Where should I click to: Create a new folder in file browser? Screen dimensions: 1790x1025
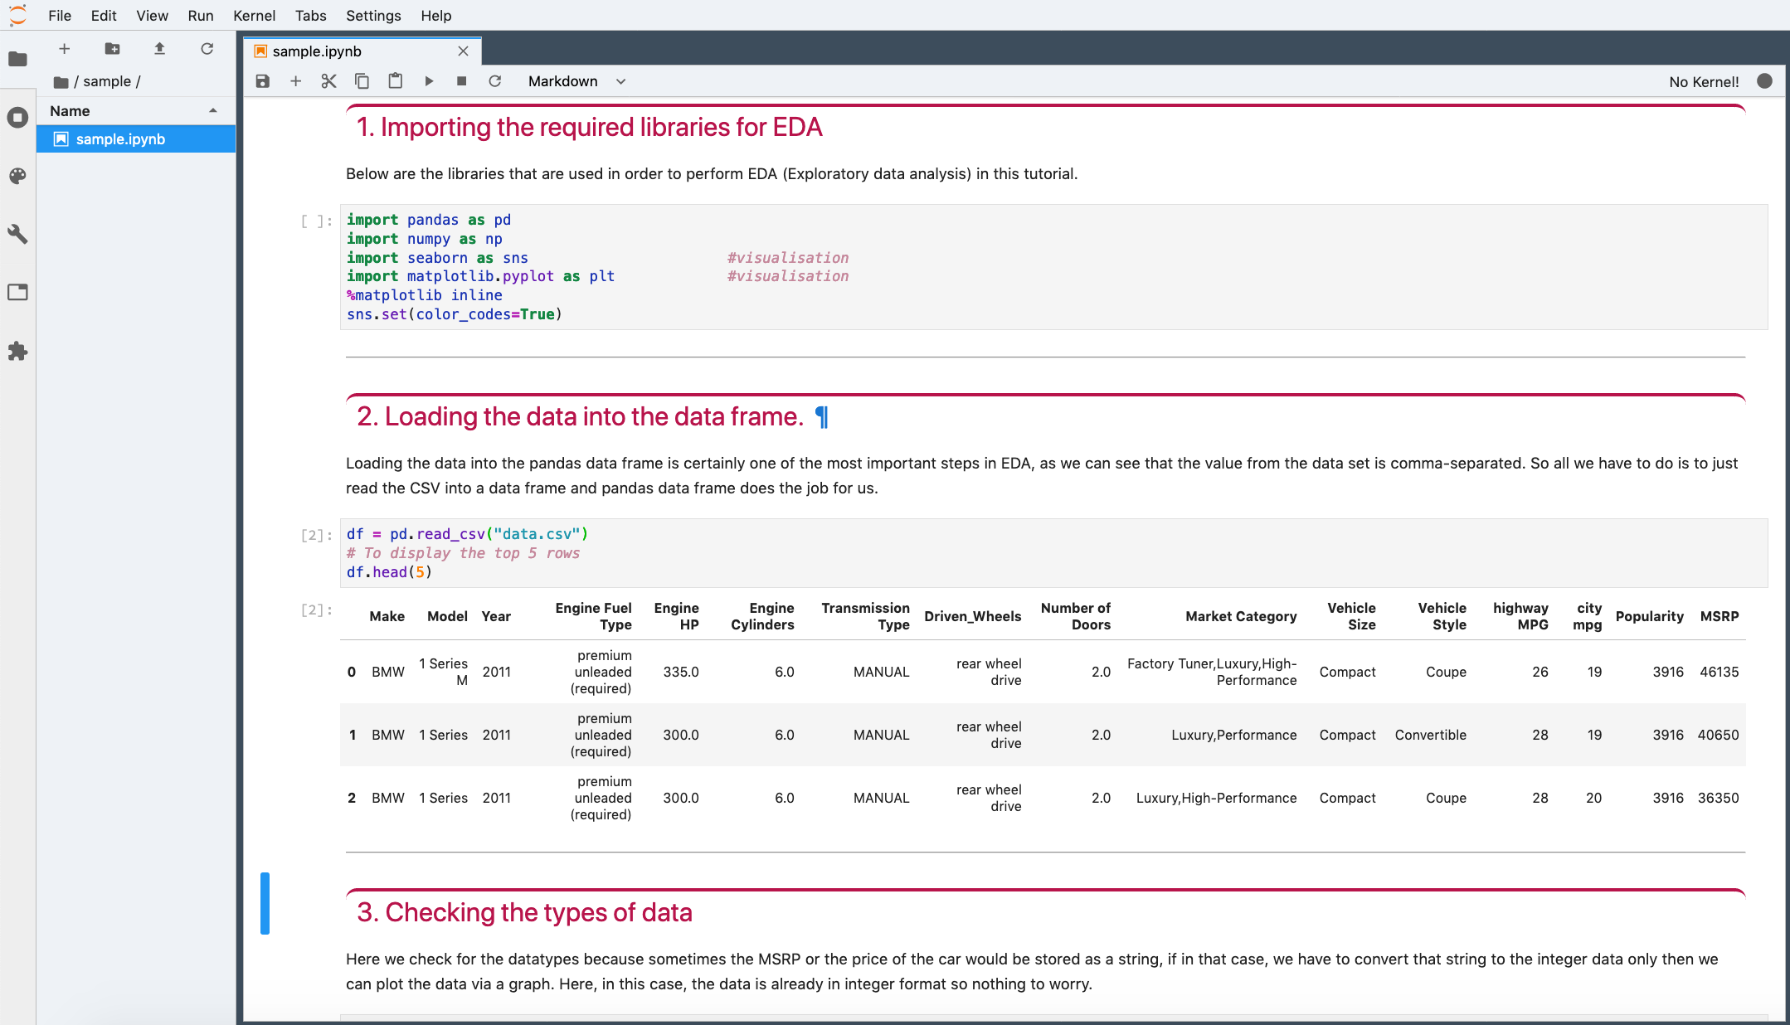112,49
